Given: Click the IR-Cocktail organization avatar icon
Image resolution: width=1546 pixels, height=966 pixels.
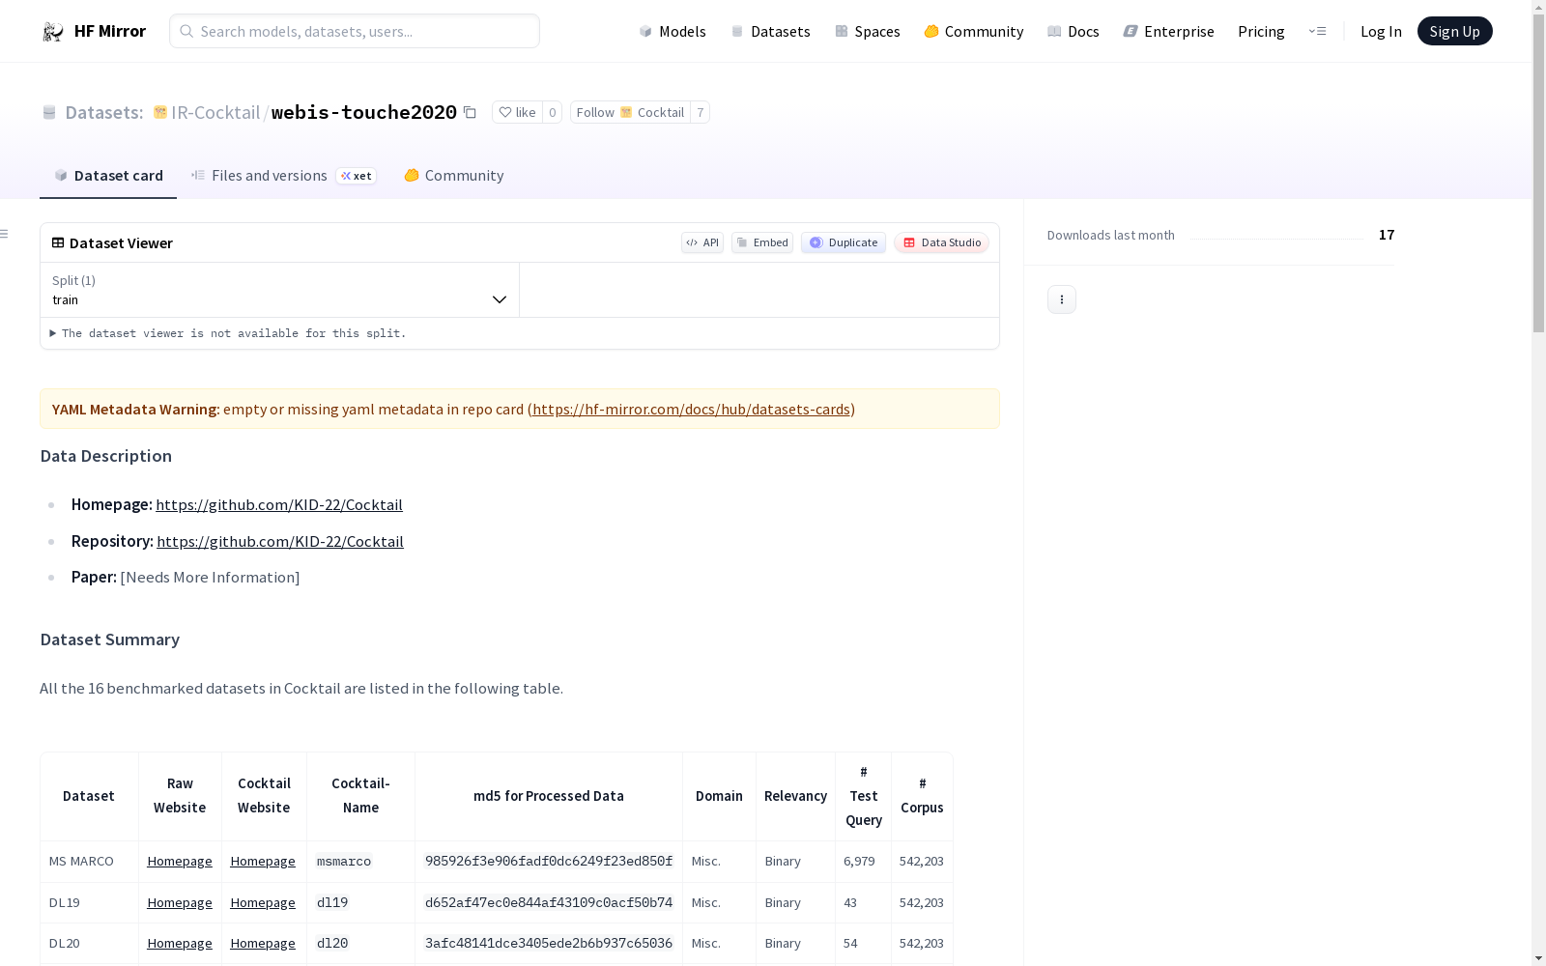Looking at the screenshot, I should point(160,112).
